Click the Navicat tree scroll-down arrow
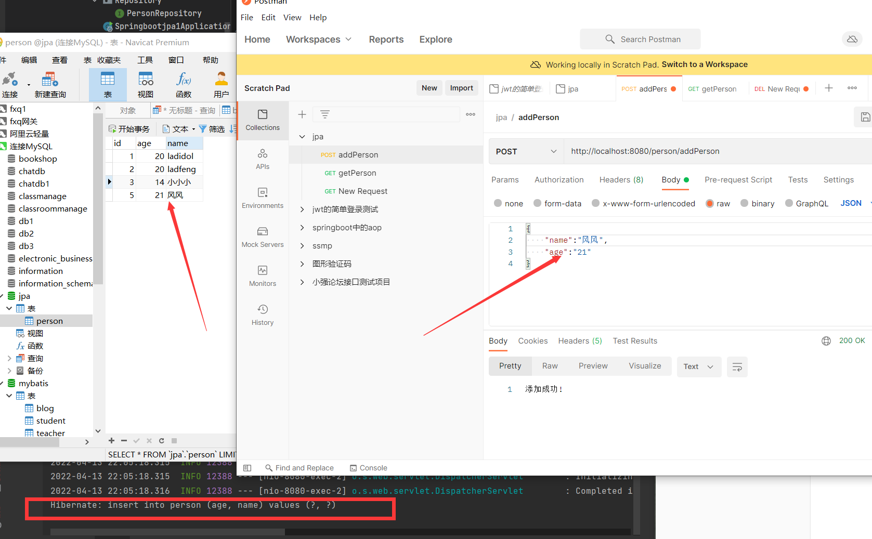This screenshot has height=539, width=872. click(98, 431)
